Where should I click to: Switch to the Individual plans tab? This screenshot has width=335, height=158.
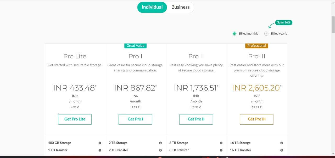(x=152, y=7)
